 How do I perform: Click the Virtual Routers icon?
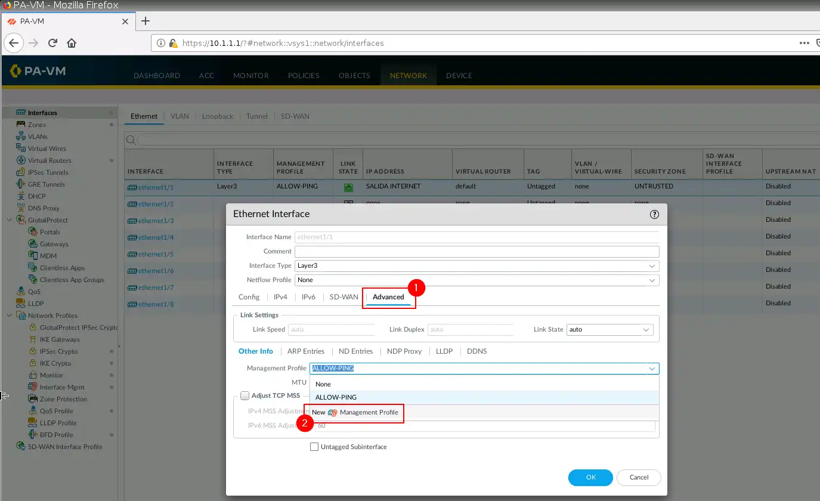coord(21,160)
